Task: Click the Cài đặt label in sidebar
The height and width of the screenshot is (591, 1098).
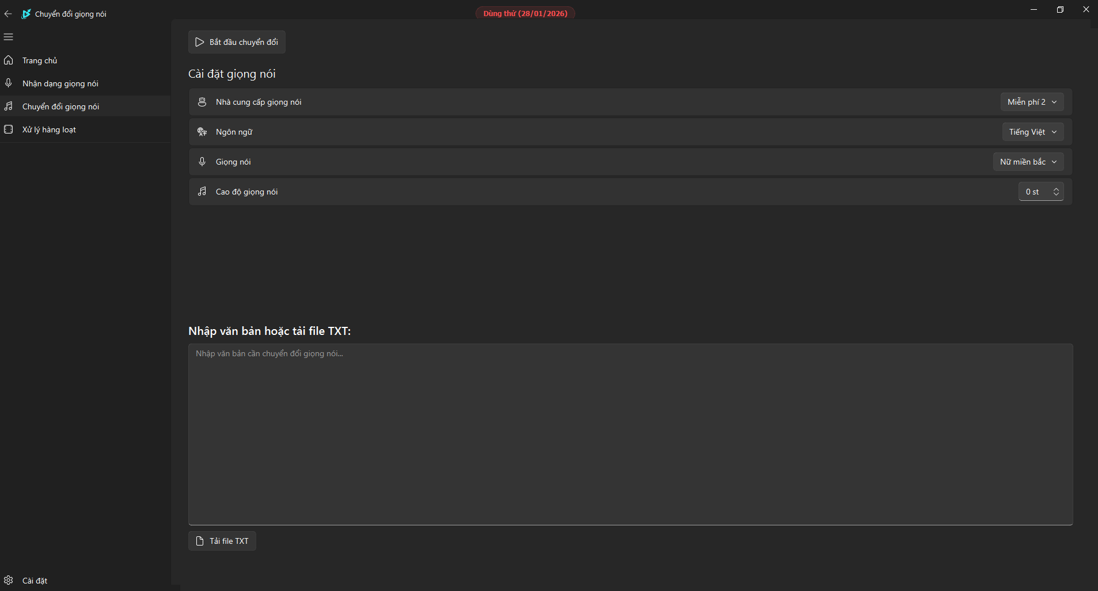Action: pyautogui.click(x=35, y=581)
